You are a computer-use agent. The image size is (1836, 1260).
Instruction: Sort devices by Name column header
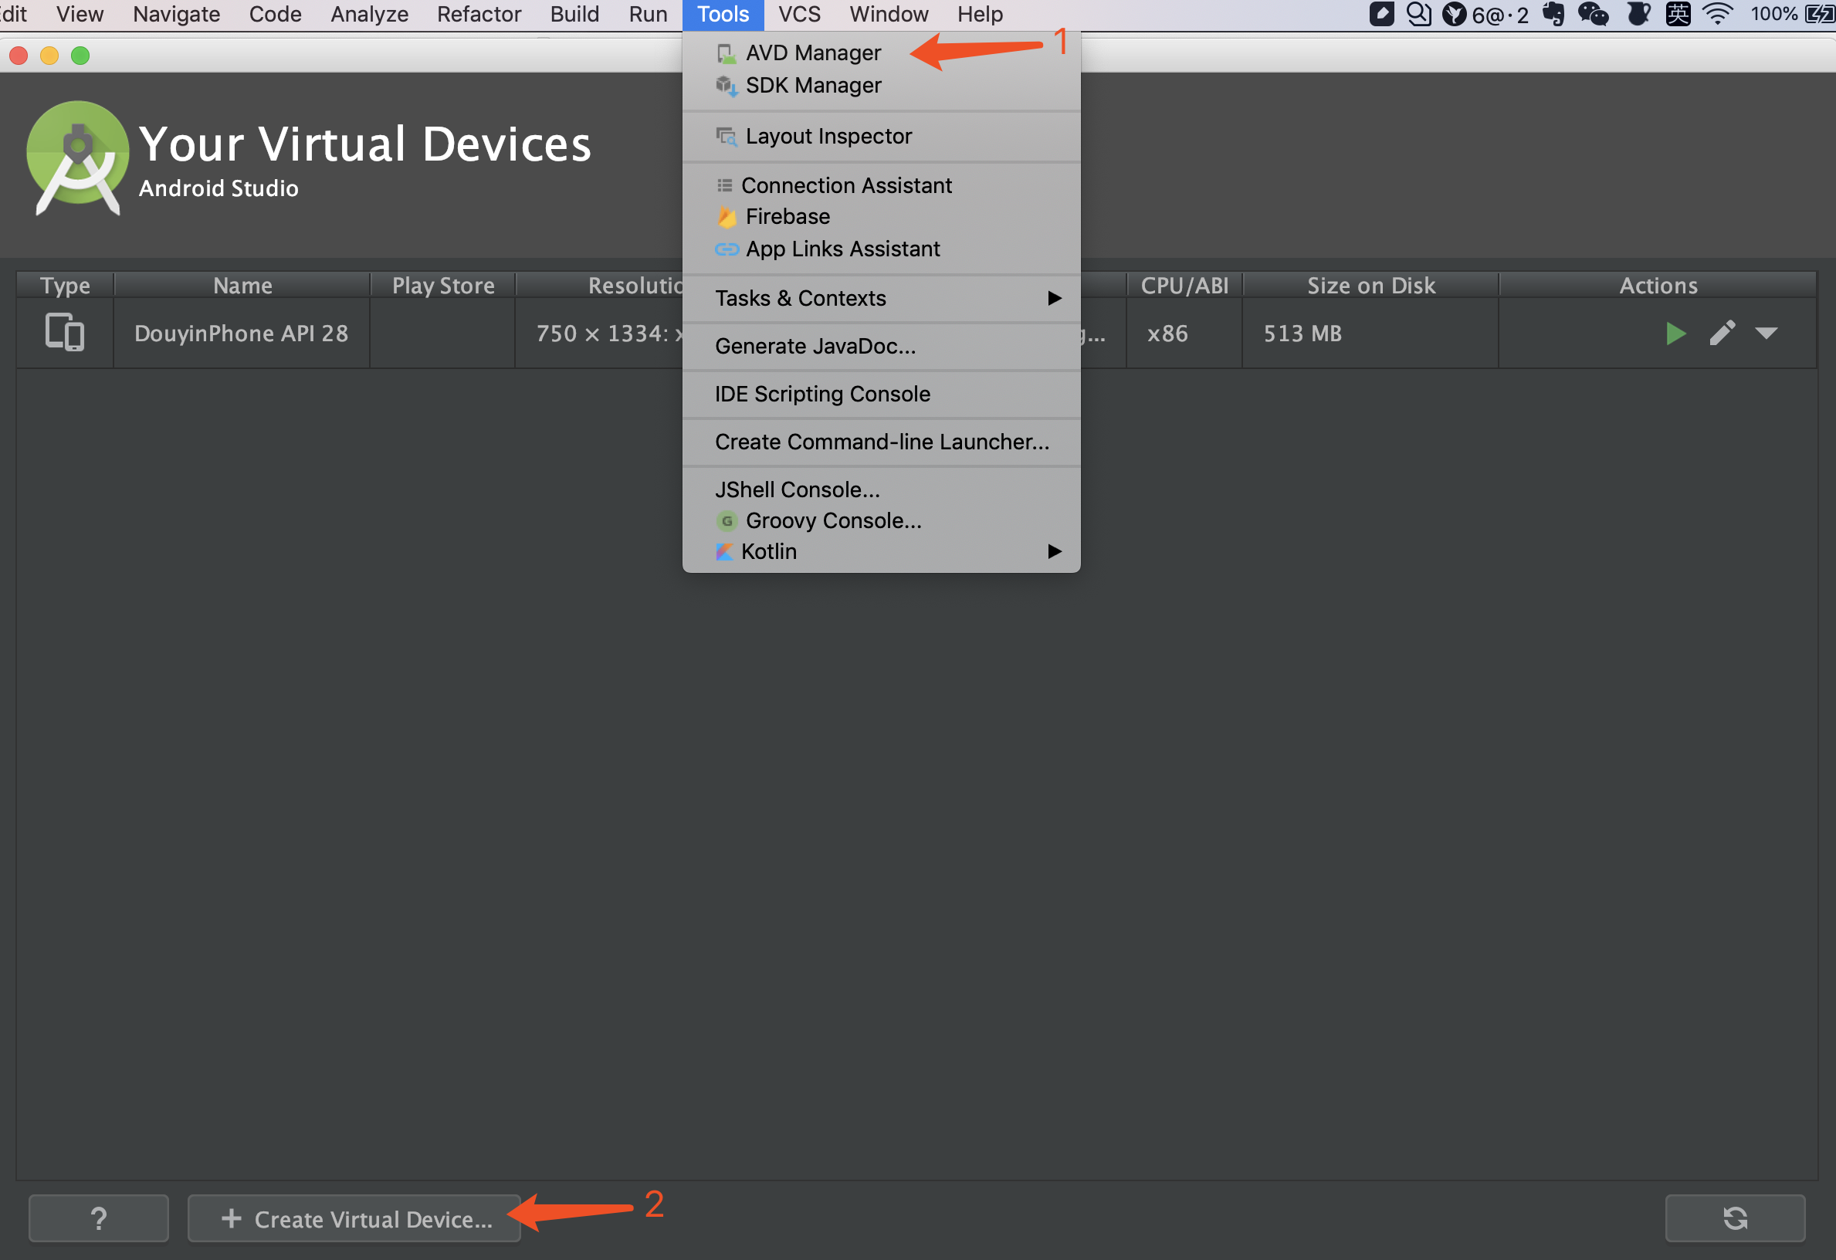coord(242,285)
